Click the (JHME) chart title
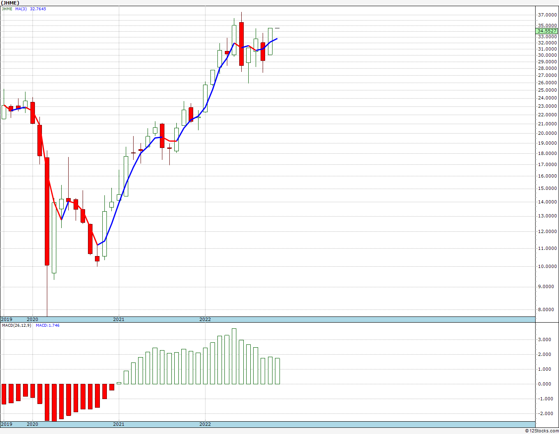 click(x=10, y=3)
